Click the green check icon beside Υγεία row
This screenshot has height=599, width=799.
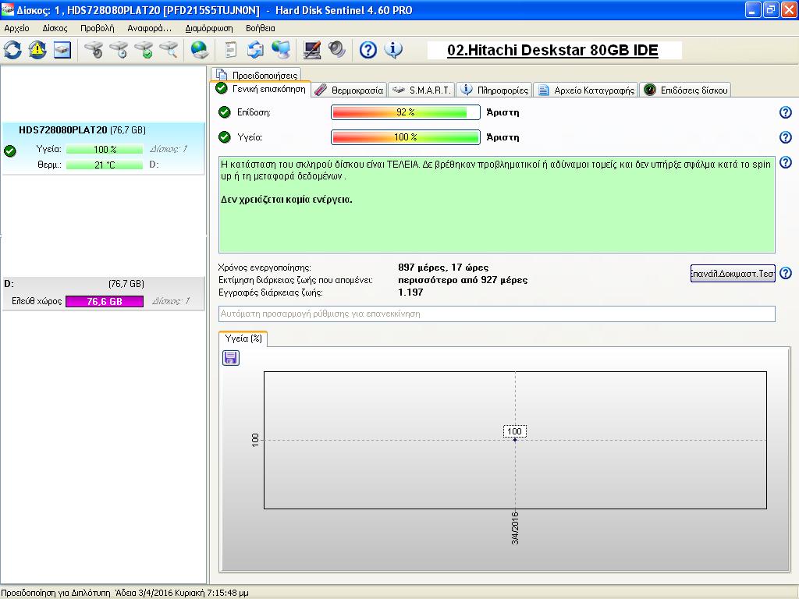click(224, 137)
